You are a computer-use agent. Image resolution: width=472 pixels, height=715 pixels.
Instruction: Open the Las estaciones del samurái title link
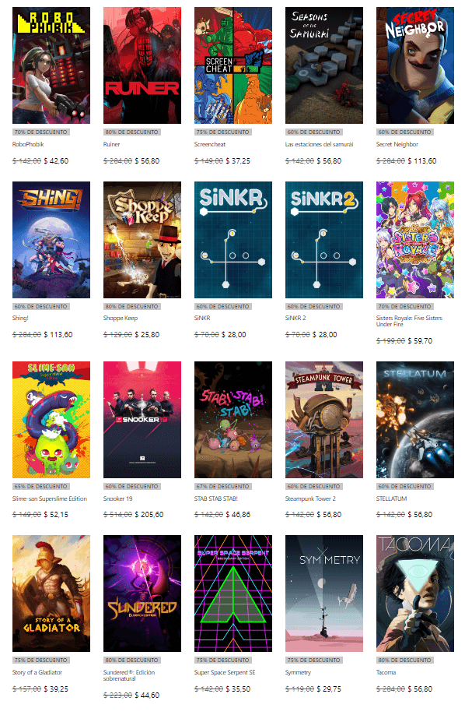coord(319,144)
